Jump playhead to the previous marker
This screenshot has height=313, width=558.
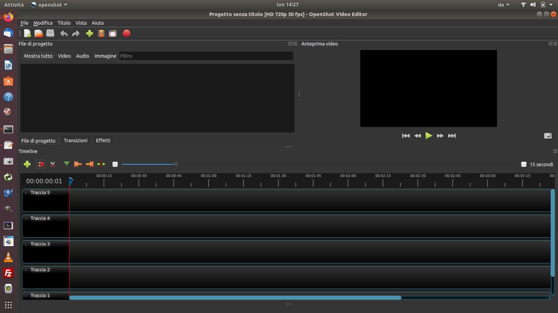(78, 164)
